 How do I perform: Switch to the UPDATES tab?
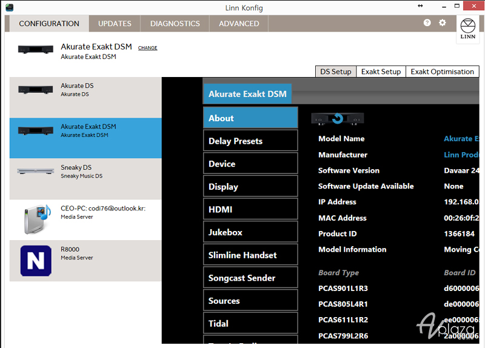115,24
